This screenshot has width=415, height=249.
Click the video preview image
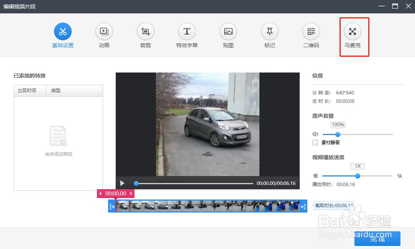(x=208, y=124)
